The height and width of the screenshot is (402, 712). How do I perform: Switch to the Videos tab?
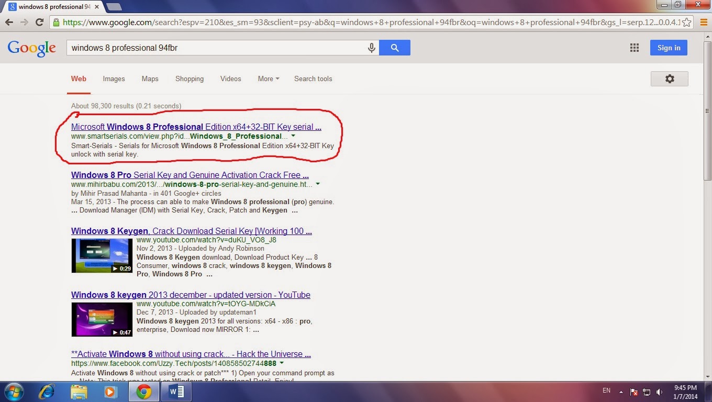pyautogui.click(x=231, y=79)
